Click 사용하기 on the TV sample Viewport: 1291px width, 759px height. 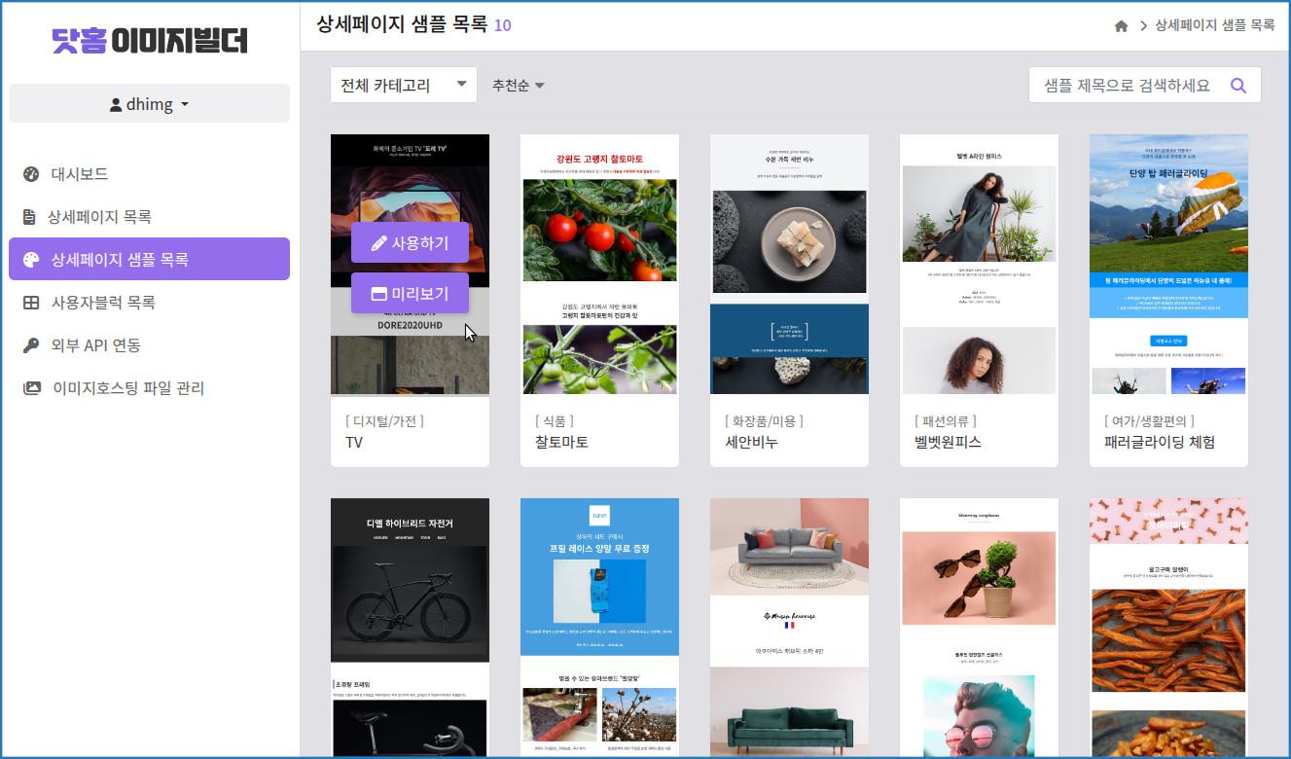pos(409,243)
